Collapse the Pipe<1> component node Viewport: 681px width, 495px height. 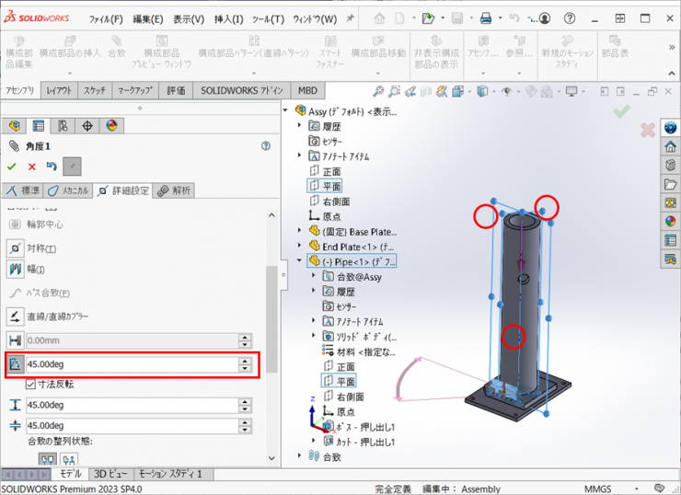[300, 261]
